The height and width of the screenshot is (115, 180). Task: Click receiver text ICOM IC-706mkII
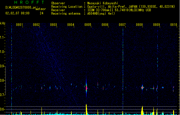100,10
